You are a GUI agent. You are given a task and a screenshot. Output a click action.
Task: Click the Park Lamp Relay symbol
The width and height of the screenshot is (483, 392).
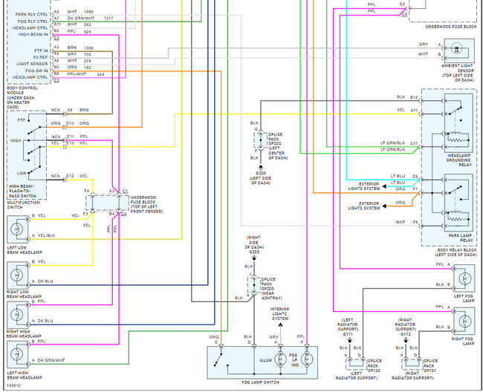458,203
